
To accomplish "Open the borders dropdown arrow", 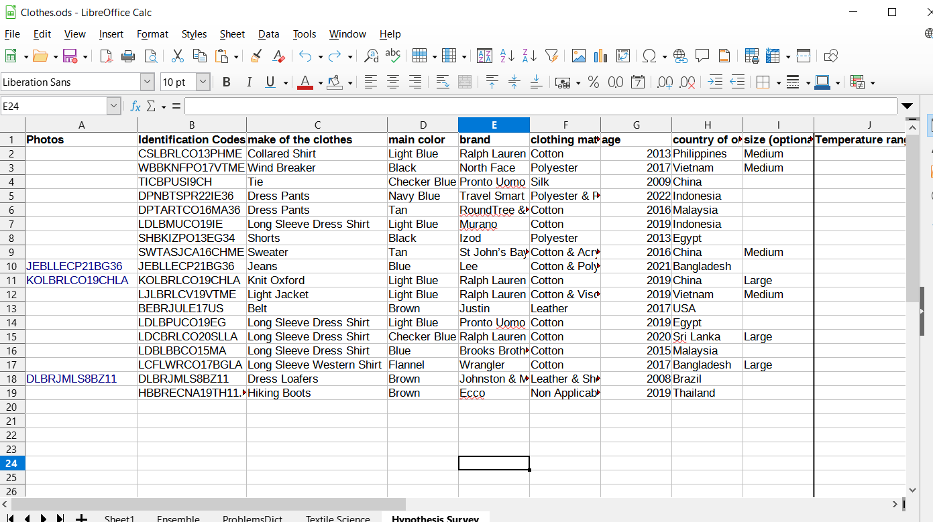I will click(x=778, y=82).
